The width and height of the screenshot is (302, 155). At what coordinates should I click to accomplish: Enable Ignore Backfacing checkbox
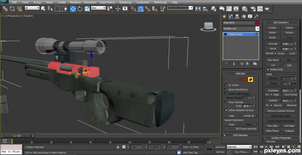pyautogui.click(x=226, y=90)
